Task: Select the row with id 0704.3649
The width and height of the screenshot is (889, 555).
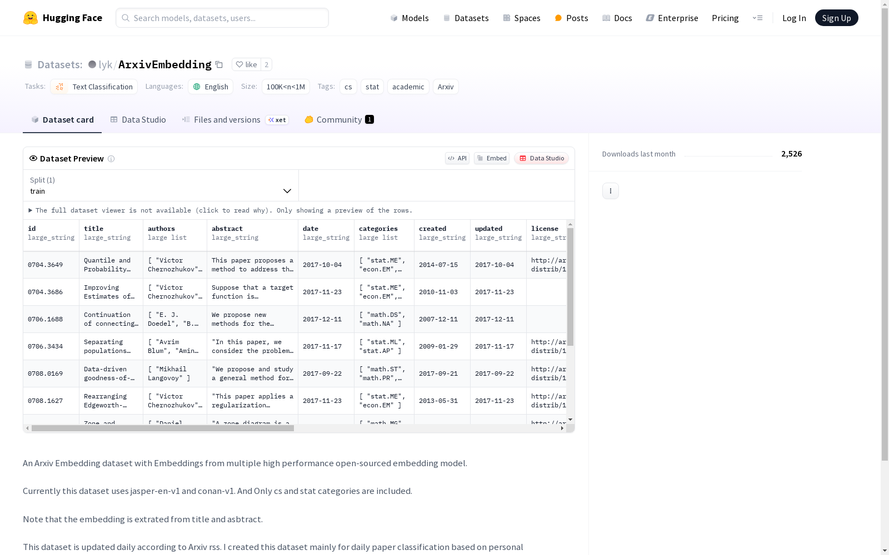Action: (x=295, y=265)
